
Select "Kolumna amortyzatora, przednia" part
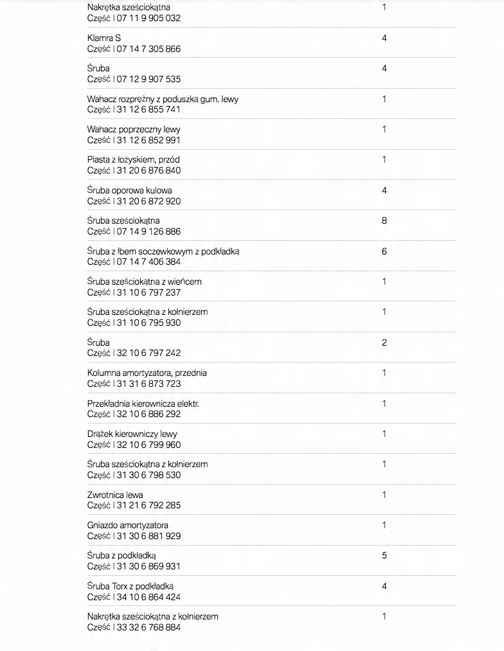coord(147,373)
